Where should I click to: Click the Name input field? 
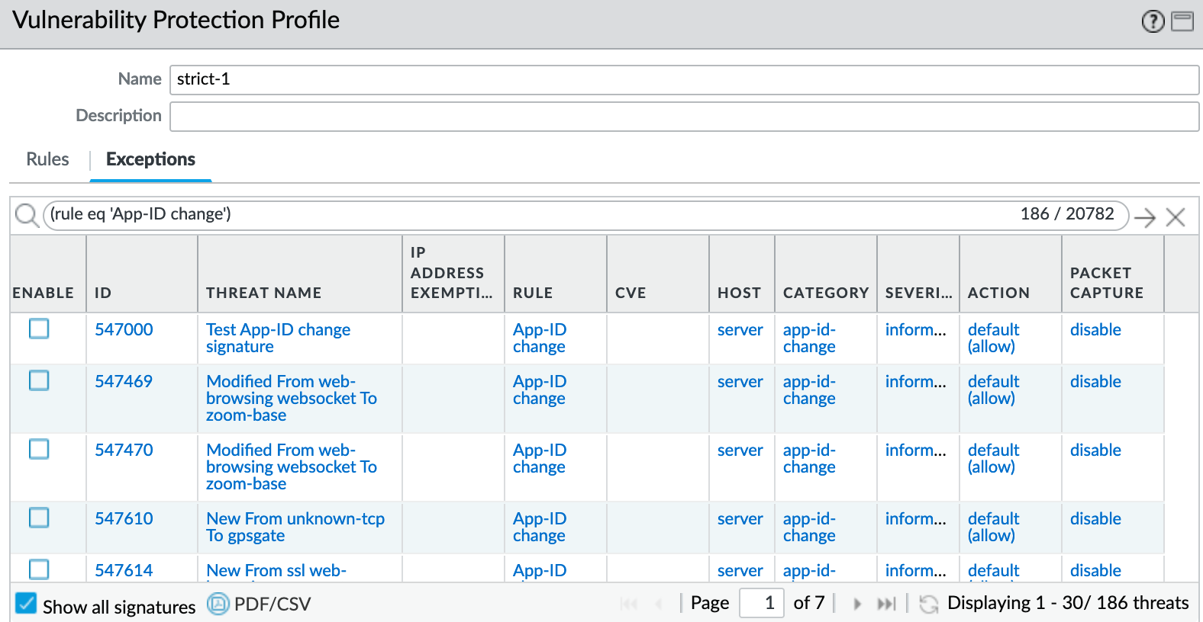(684, 79)
